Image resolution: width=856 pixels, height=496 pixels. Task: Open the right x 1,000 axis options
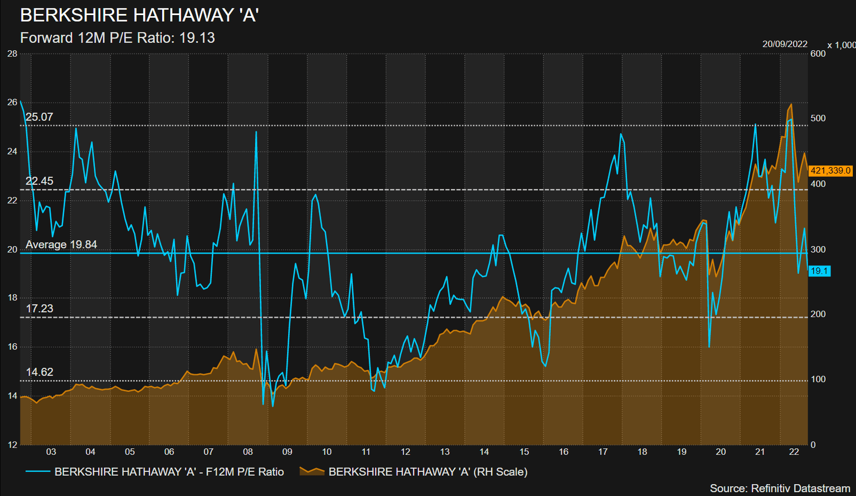[x=841, y=45]
